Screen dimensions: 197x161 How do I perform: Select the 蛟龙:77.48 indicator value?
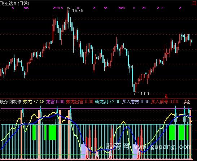tap(34, 101)
